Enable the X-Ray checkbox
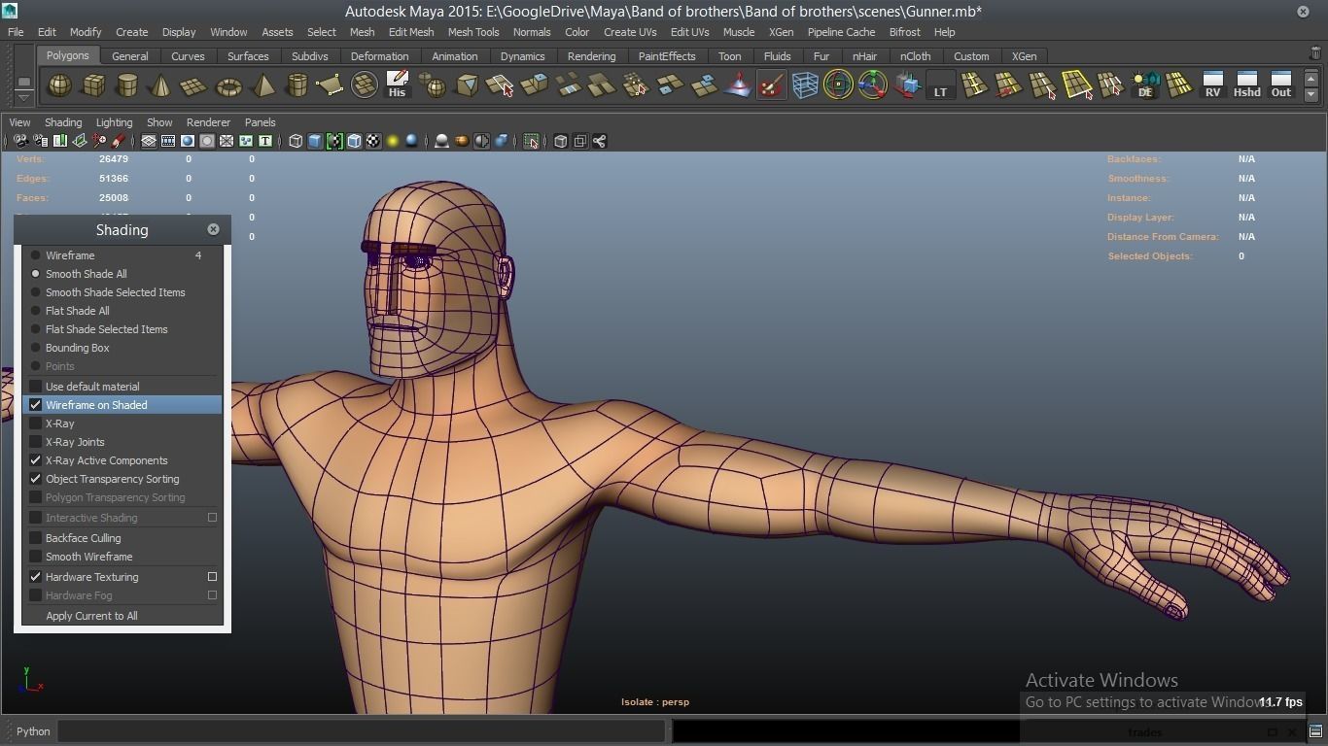This screenshot has height=746, width=1328. [x=36, y=424]
